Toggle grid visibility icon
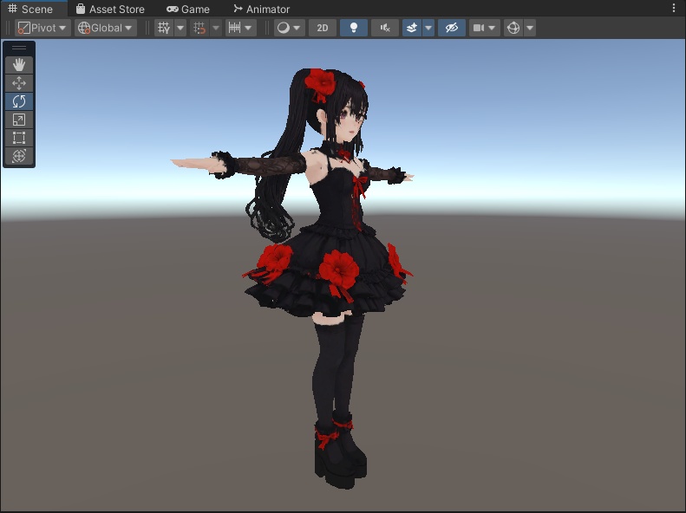The image size is (686, 513). [164, 28]
